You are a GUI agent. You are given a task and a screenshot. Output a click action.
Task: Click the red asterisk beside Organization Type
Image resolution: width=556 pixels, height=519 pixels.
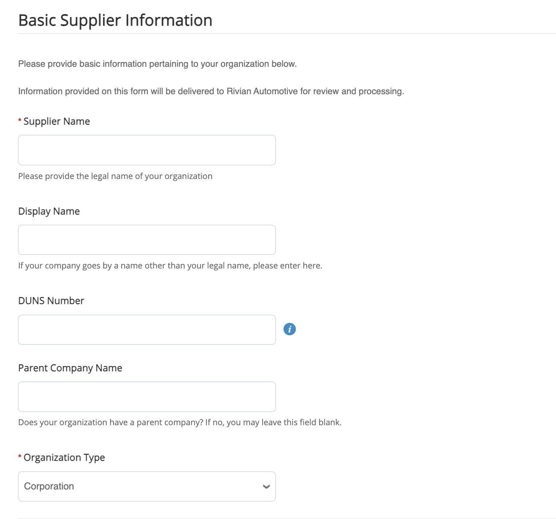click(x=20, y=457)
